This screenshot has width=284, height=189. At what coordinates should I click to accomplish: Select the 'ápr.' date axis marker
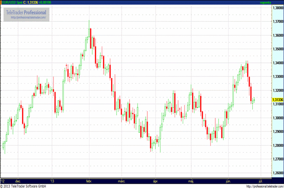click(x=155, y=181)
